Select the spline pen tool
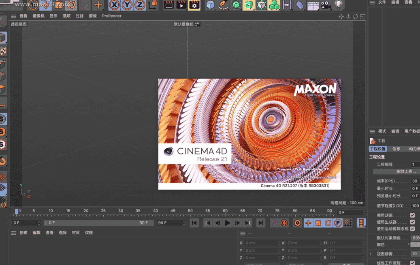 [x=223, y=5]
